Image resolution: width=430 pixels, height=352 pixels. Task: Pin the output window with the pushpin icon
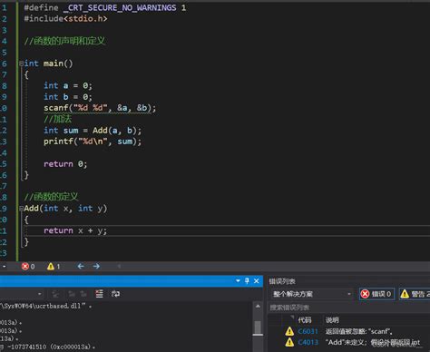click(247, 281)
